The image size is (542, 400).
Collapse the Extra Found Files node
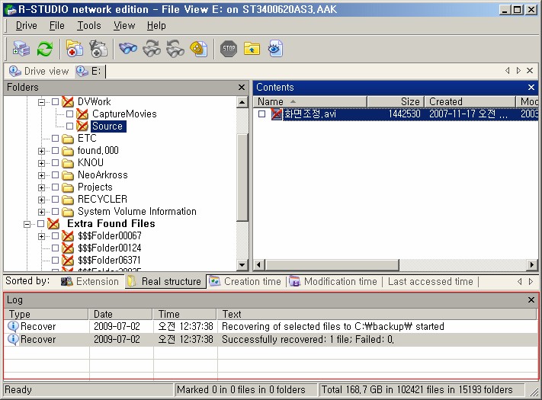coord(27,224)
